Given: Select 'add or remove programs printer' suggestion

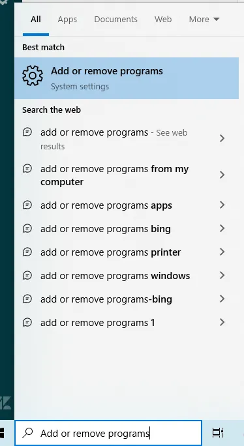Looking at the screenshot, I should (x=127, y=252).
